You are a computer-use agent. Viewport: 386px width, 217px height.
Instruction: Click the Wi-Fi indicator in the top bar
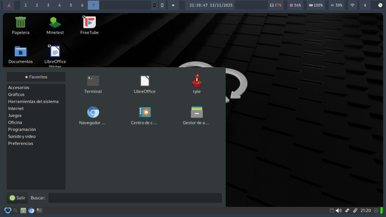click(x=352, y=5)
